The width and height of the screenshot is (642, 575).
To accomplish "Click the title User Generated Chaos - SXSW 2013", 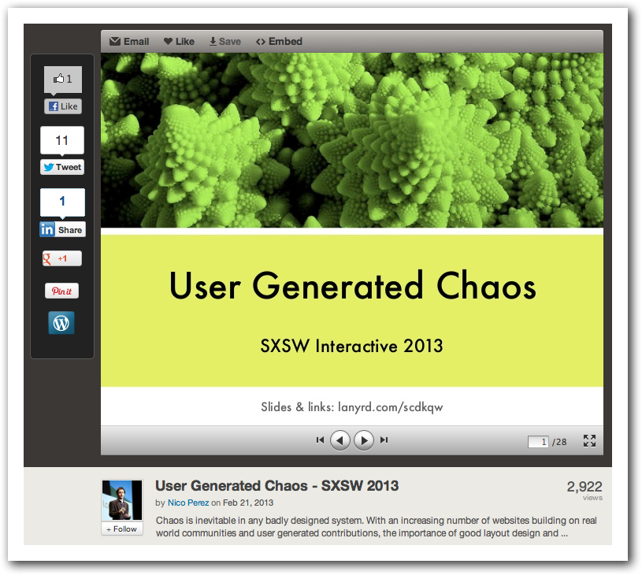I will (276, 486).
